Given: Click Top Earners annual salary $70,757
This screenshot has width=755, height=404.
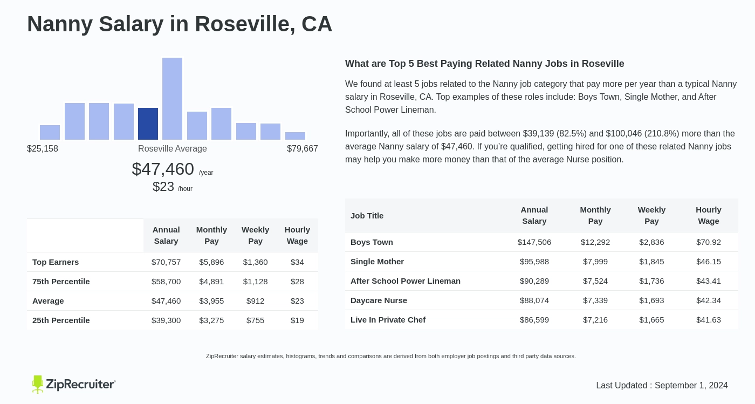Looking at the screenshot, I should pyautogui.click(x=166, y=262).
